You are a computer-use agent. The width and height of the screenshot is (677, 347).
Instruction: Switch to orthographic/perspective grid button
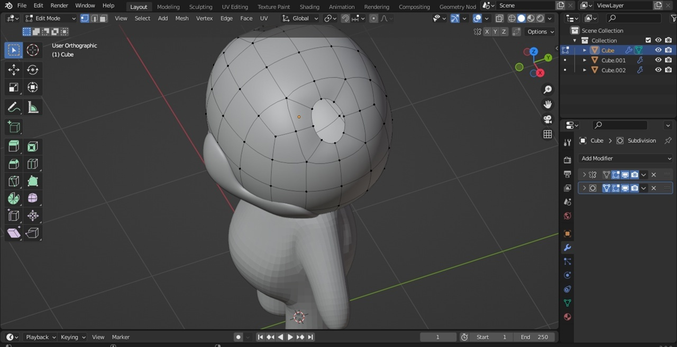pos(547,134)
